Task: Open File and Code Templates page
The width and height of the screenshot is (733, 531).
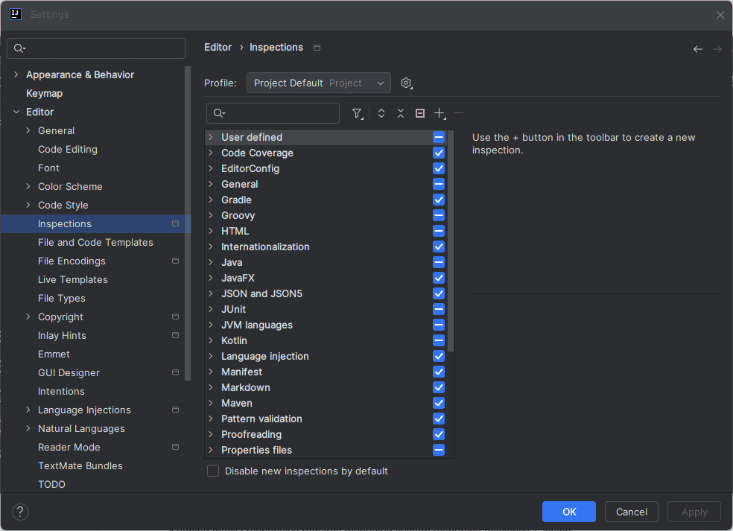Action: click(x=95, y=242)
